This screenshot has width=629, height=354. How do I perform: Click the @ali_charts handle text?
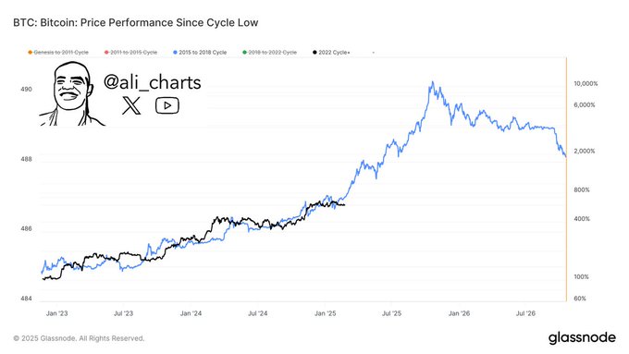pyautogui.click(x=152, y=82)
